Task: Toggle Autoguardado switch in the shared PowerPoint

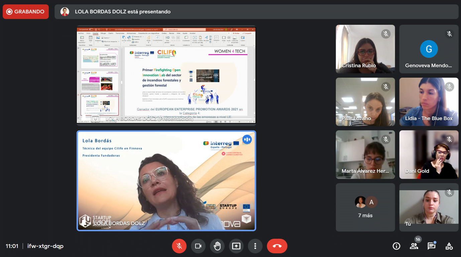Action: (x=91, y=29)
